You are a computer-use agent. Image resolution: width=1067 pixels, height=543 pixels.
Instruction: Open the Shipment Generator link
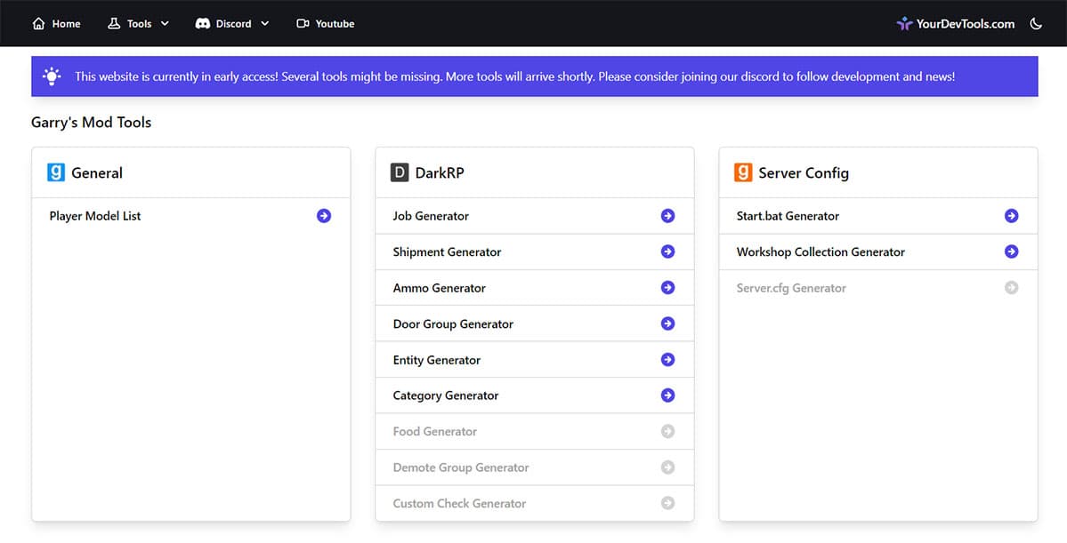pyautogui.click(x=447, y=252)
